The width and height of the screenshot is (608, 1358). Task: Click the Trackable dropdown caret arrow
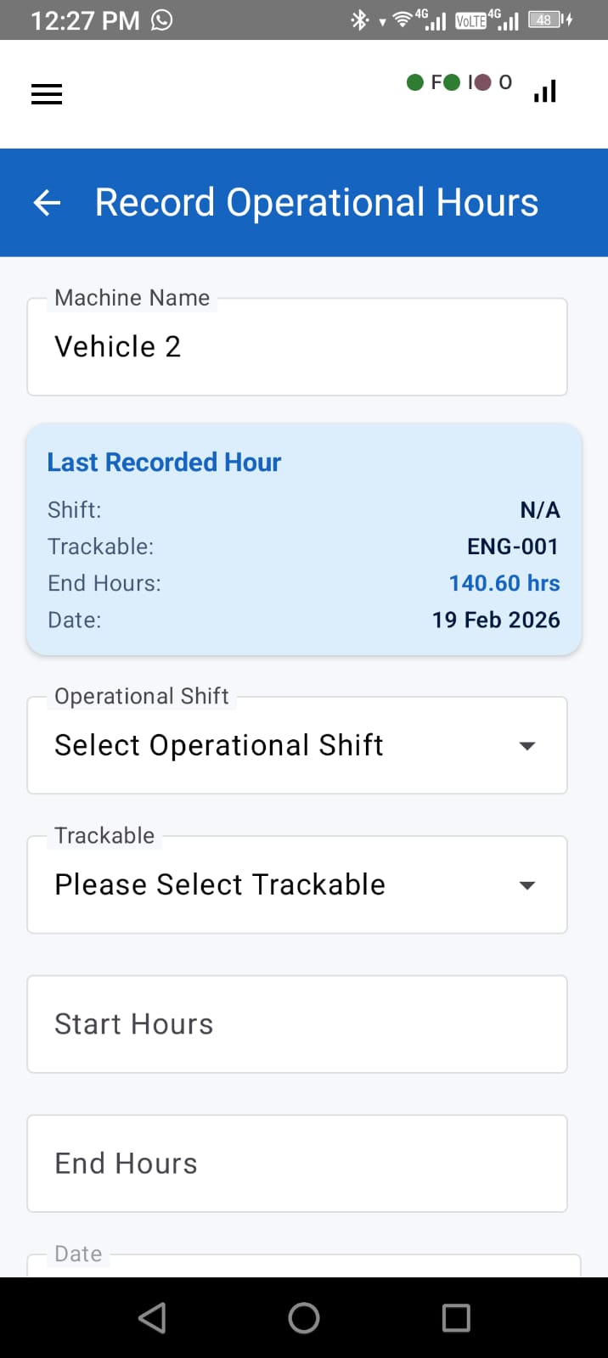tap(527, 884)
